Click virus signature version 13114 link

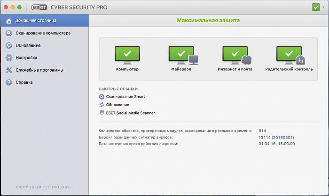(276, 137)
